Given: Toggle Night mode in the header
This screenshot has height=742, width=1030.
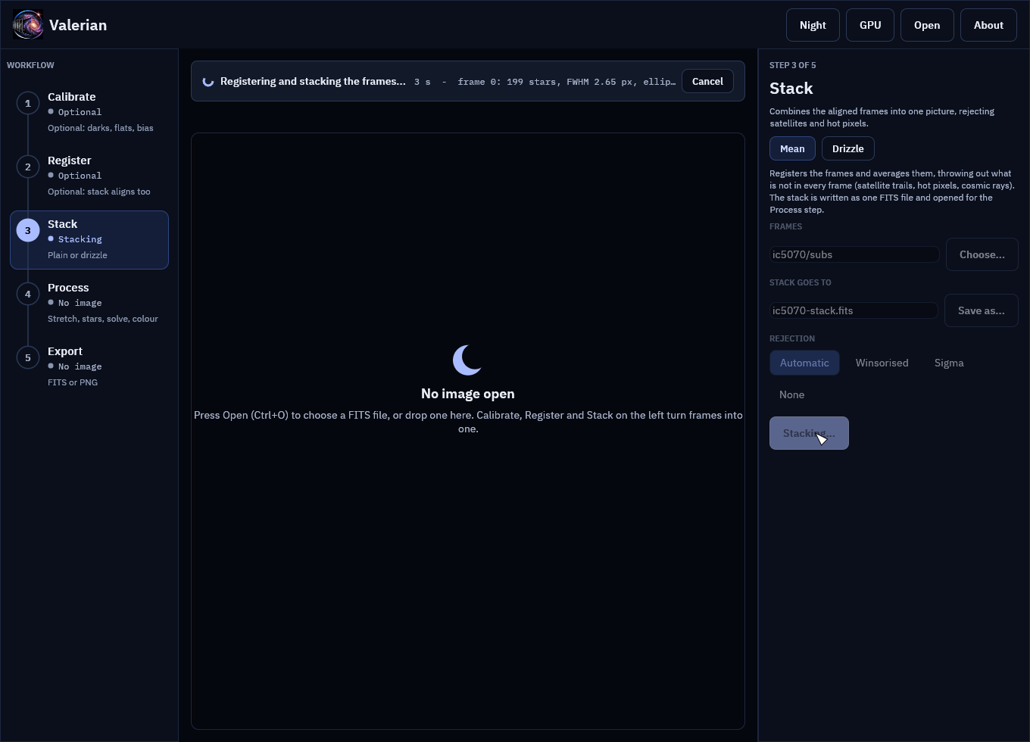Looking at the screenshot, I should tap(813, 25).
